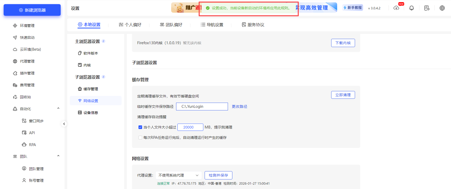This screenshot has height=189, width=451.
Task: Click the API icon in sidebar
Action: [24, 133]
